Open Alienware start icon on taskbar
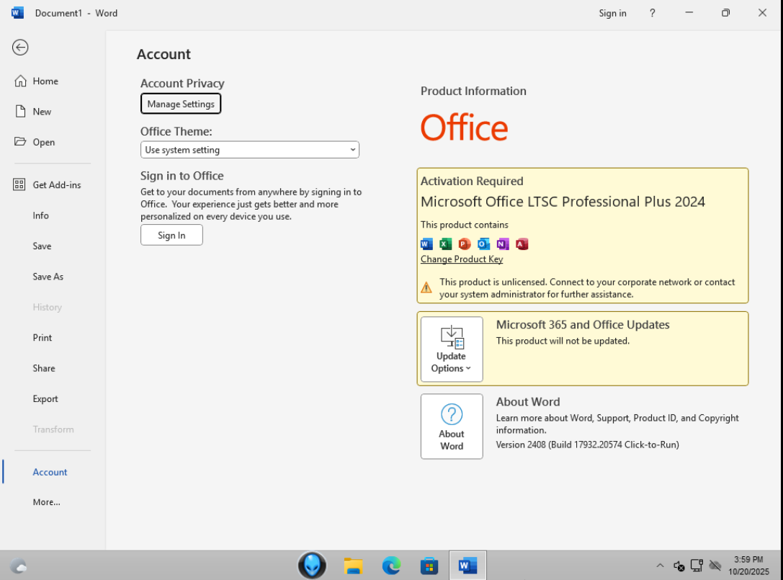Screen dimensions: 783x580 (x=312, y=566)
